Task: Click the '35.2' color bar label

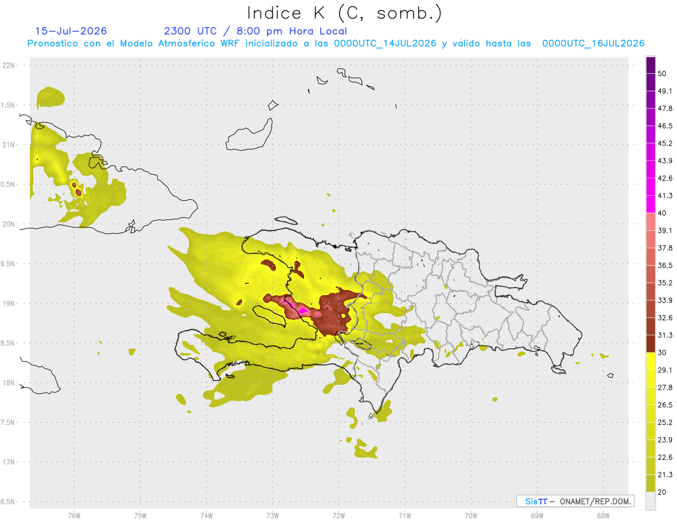Action: point(665,283)
